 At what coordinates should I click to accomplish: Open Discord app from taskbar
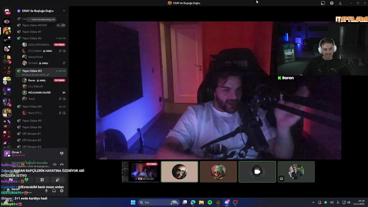[227, 202]
